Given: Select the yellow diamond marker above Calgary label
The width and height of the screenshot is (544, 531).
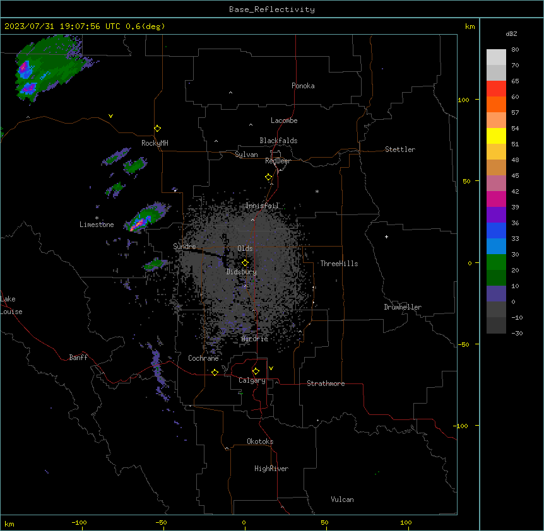Looking at the screenshot, I should click(x=256, y=371).
